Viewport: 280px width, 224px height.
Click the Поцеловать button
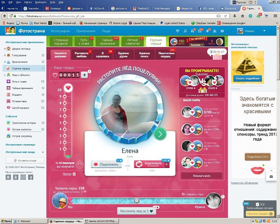pos(106,164)
